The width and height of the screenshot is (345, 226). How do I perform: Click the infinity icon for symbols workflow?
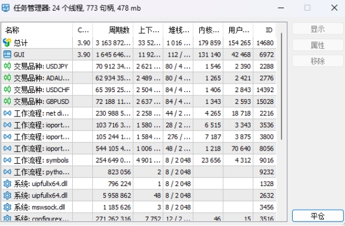7,160
